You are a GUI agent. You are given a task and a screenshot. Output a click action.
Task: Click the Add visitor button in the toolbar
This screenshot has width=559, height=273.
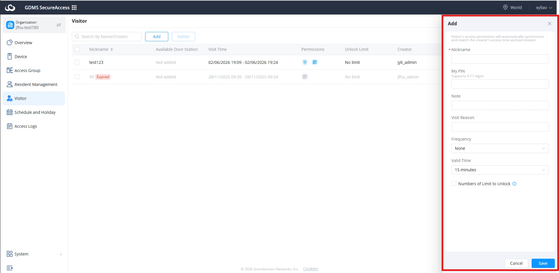[x=157, y=36]
